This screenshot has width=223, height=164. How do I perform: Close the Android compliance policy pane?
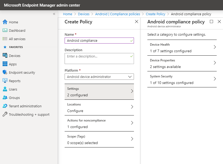coord(219,22)
